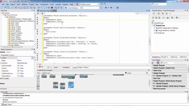
Task: Open the Castalia menu
Action: pos(58,4)
